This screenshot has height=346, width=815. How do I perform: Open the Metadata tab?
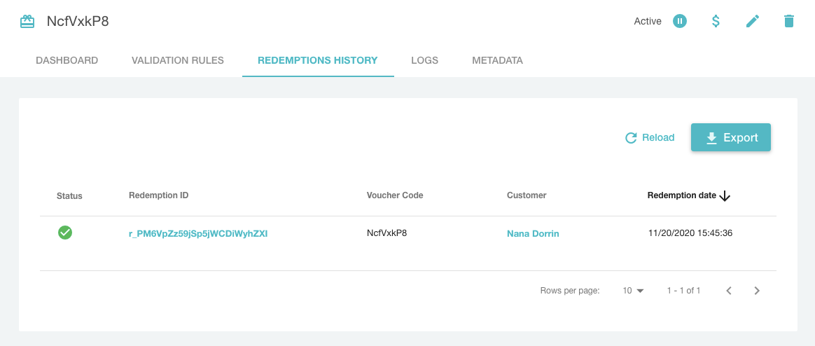497,60
